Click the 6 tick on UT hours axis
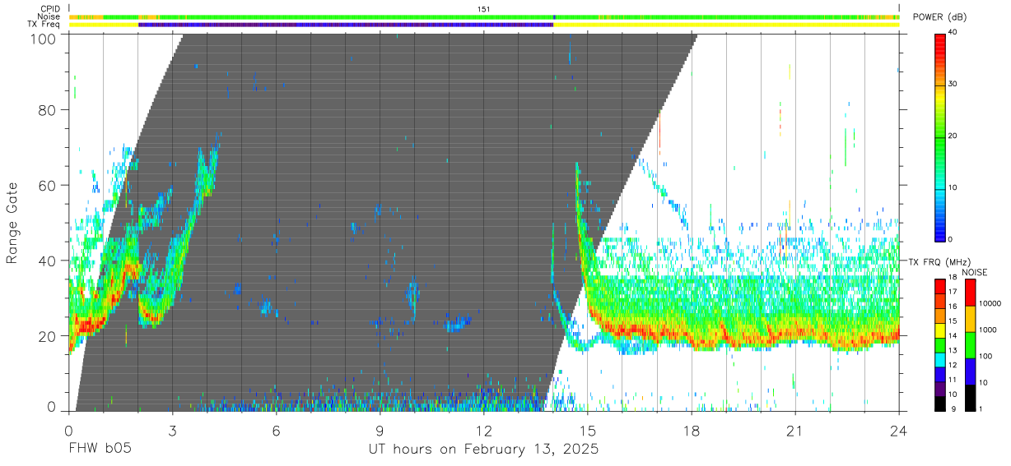 coord(277,430)
